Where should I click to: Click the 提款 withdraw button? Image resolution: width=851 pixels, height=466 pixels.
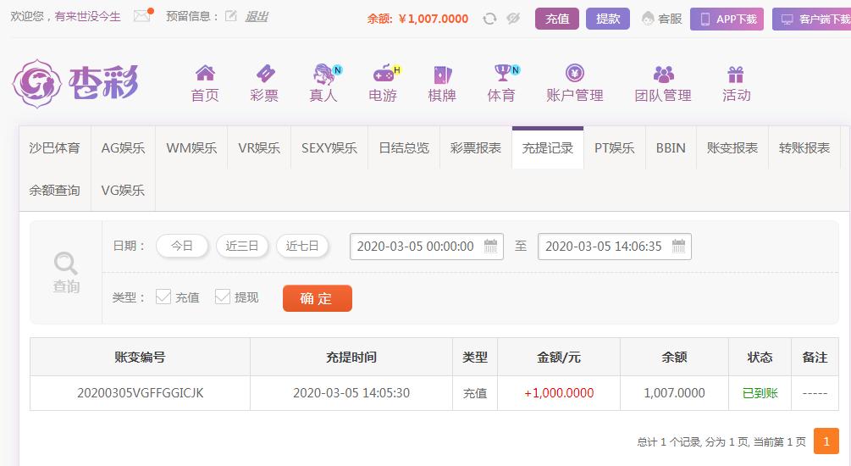pos(608,19)
